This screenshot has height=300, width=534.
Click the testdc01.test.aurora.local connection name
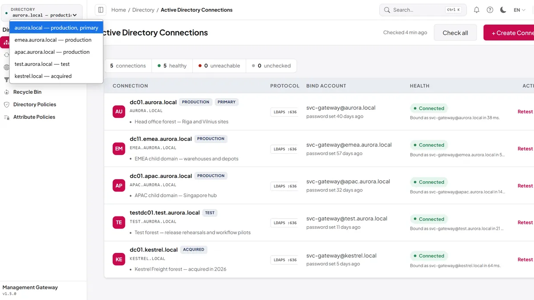(165, 213)
